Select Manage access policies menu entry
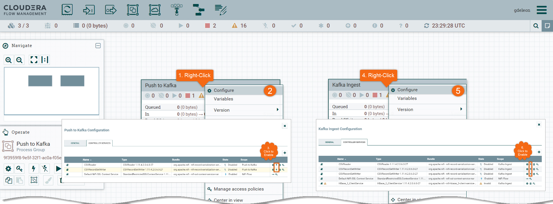This screenshot has width=553, height=204. coord(244,189)
